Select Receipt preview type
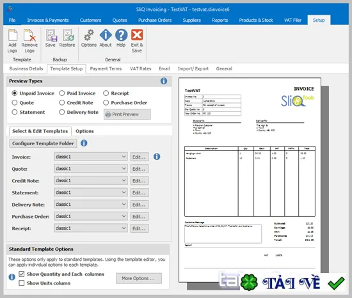 point(106,93)
